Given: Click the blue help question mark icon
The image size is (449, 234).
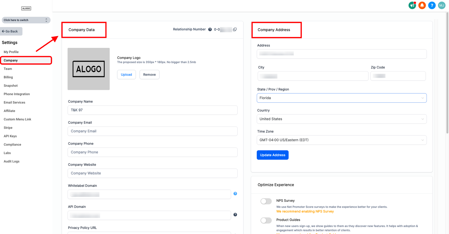Looking at the screenshot, I should [432, 5].
